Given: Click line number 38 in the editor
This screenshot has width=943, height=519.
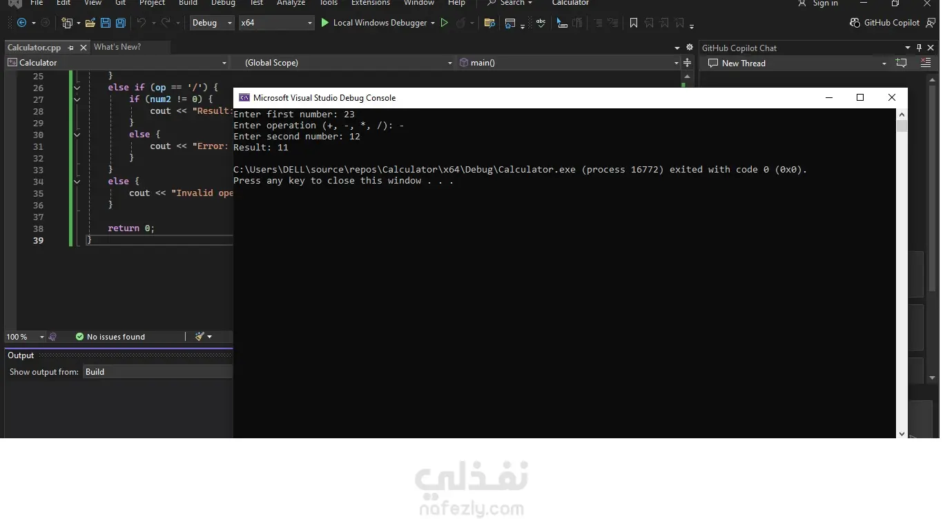Looking at the screenshot, I should tap(38, 228).
